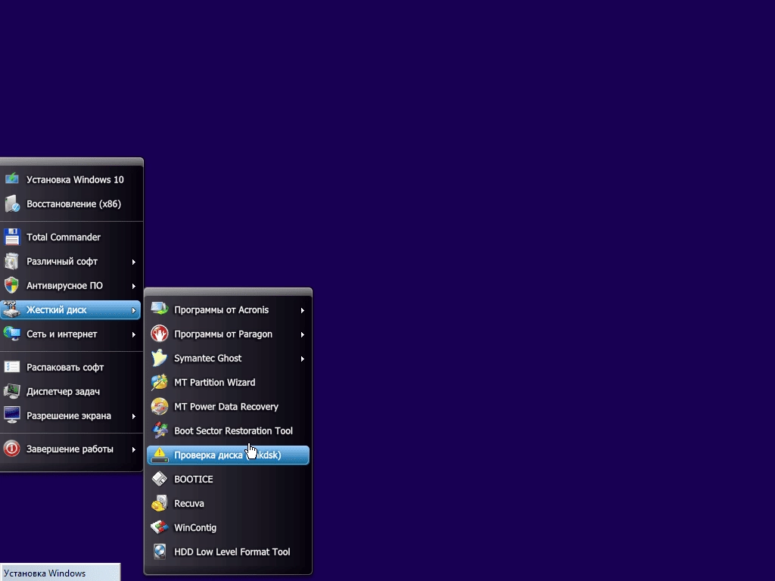
Task: Click the MT Power Data Recovery label
Action: tap(226, 406)
